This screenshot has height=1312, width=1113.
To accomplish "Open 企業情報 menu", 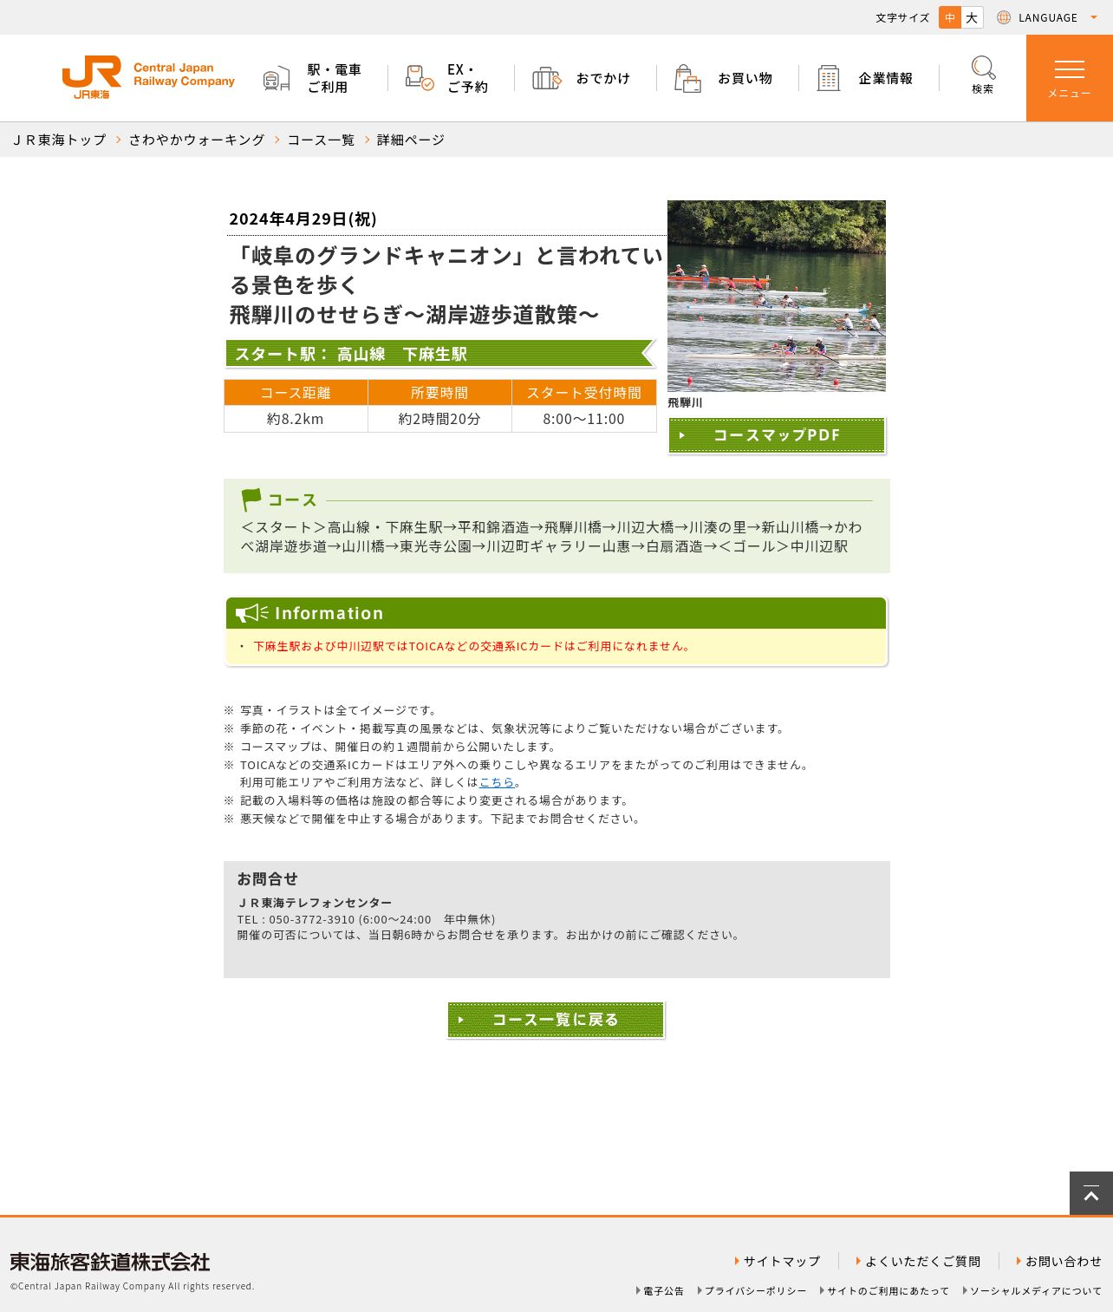I will (886, 78).
